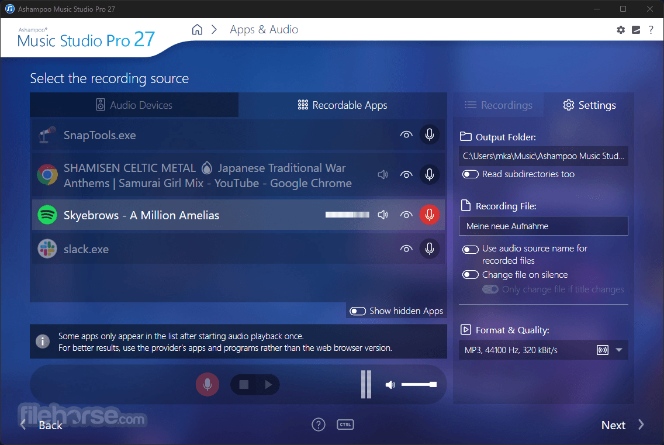Select the Settings tab

589,105
